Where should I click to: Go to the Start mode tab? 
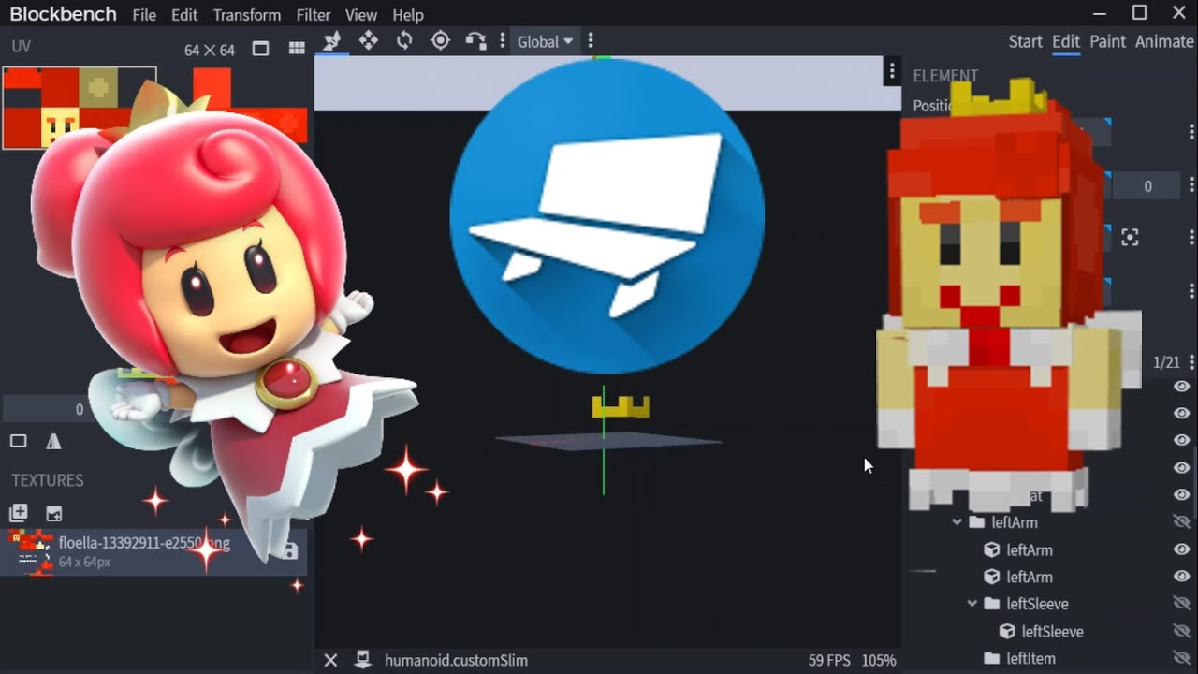tap(1026, 41)
